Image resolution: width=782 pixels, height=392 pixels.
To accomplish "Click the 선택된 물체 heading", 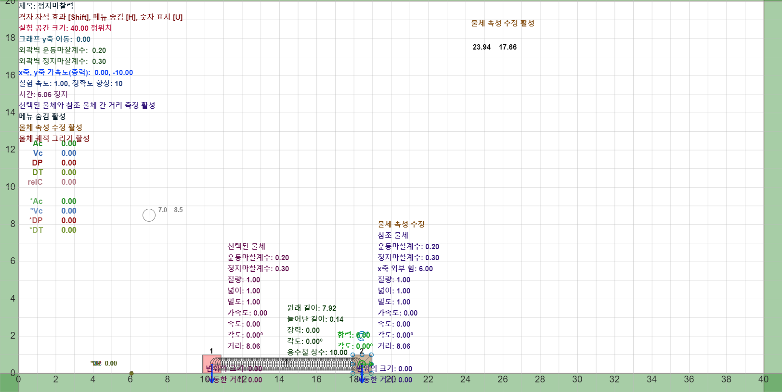I will tap(247, 246).
